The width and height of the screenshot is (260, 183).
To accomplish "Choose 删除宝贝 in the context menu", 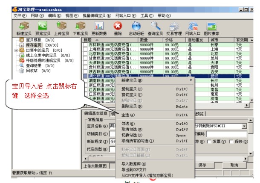I will coord(155,106).
